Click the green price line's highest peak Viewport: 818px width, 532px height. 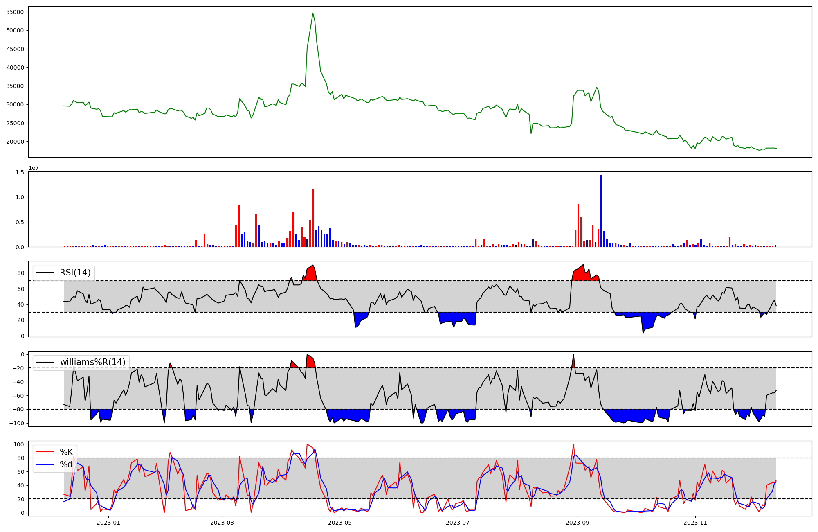tap(313, 14)
